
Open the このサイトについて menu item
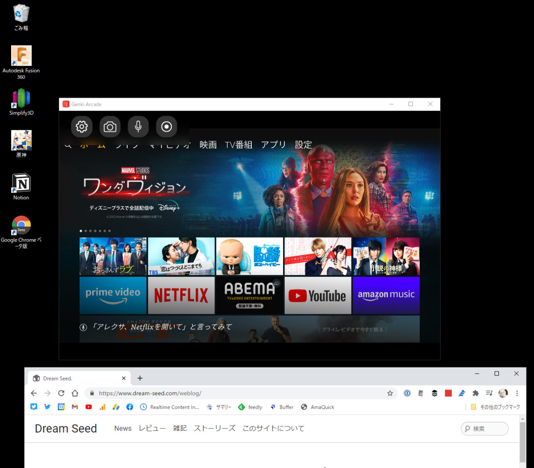point(273,428)
